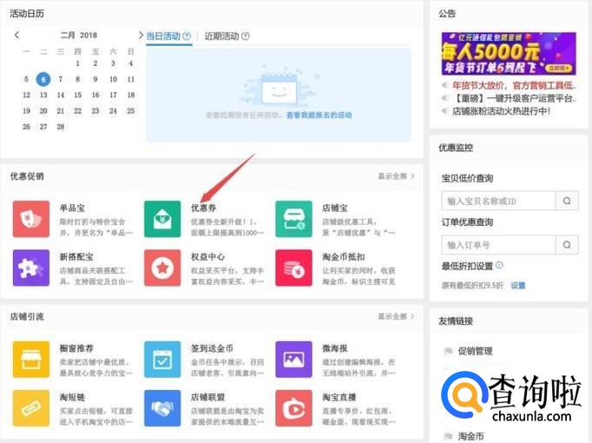Viewport: 592px width, 443px height.
Task: Select date 14 in the calendar
Action: pyautogui.click(x=61, y=96)
